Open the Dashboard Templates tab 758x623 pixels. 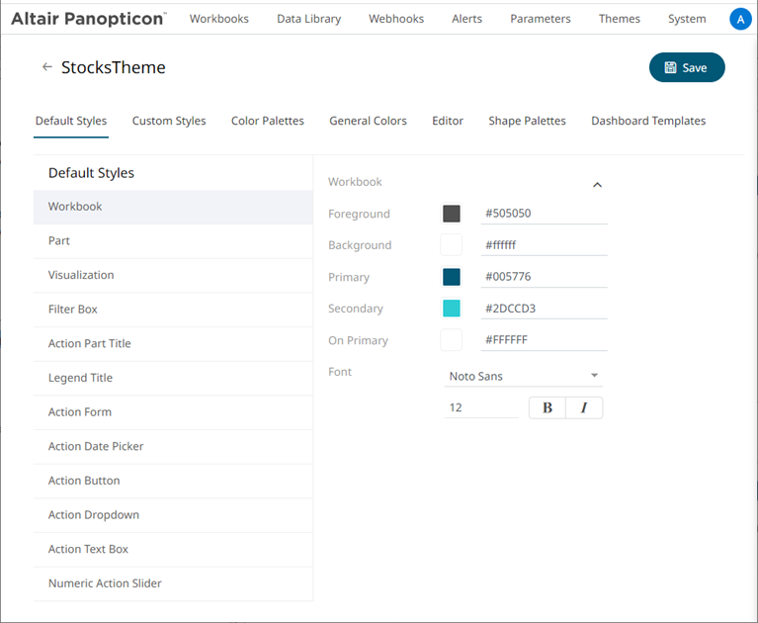click(648, 121)
